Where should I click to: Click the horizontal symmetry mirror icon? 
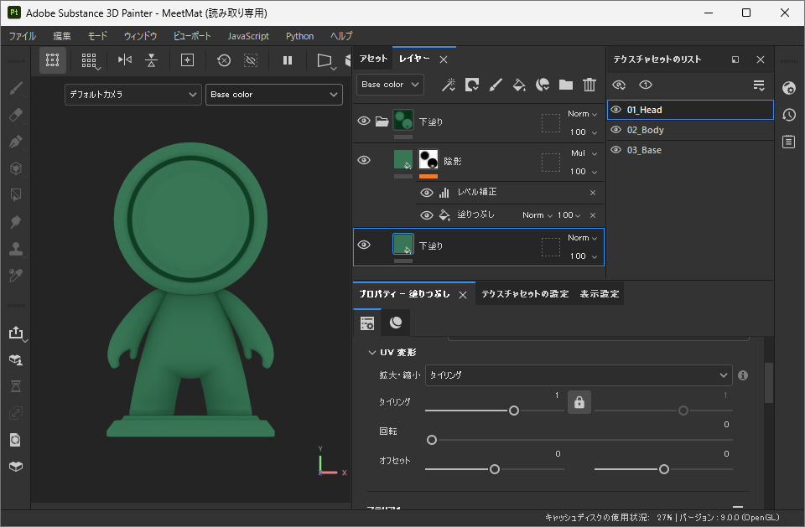(x=125, y=60)
